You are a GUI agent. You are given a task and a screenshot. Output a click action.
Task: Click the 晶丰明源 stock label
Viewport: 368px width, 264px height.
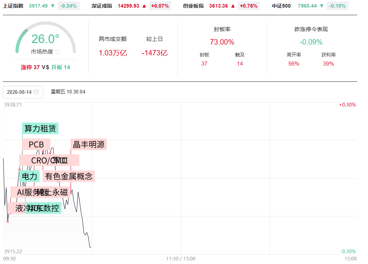click(89, 144)
